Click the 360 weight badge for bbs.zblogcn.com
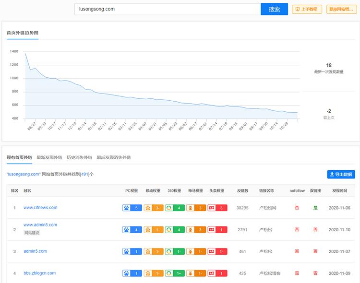Screen dimensions: 360x283 pos(175,273)
